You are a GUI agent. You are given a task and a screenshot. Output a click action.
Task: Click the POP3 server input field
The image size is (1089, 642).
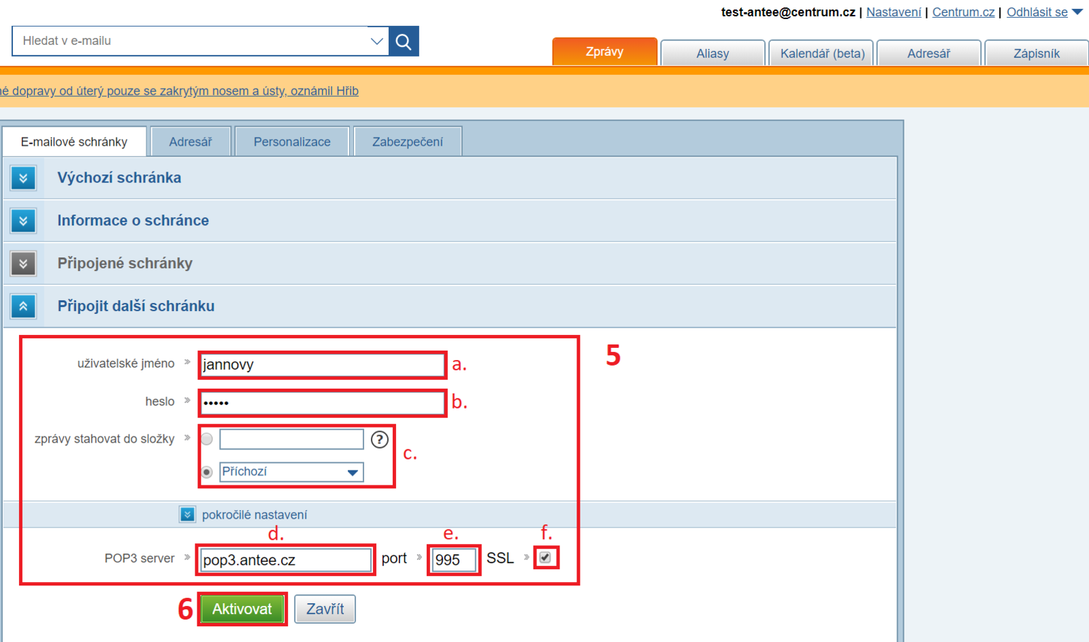(x=286, y=560)
